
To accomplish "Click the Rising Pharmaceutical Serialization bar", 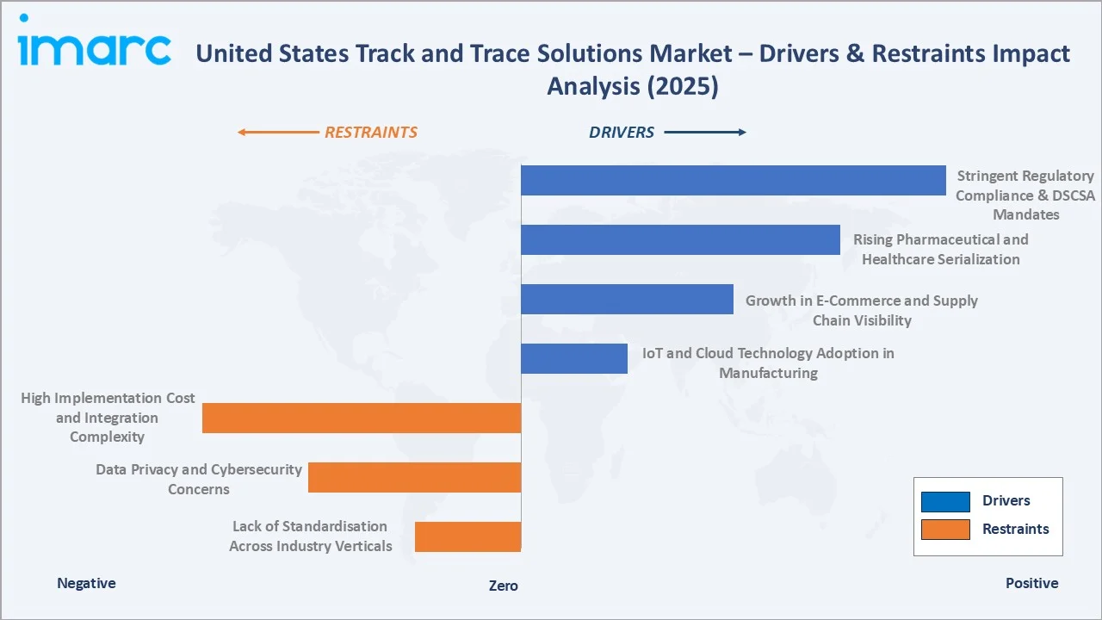I will (680, 239).
